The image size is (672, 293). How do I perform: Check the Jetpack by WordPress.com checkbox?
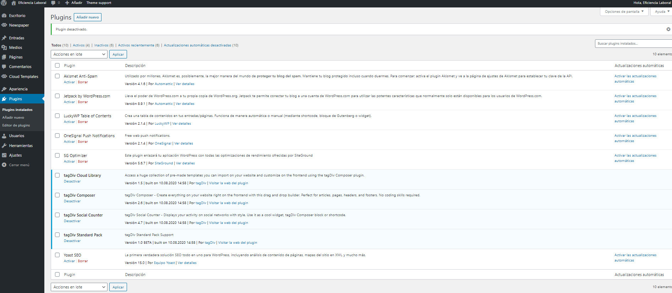(x=57, y=96)
